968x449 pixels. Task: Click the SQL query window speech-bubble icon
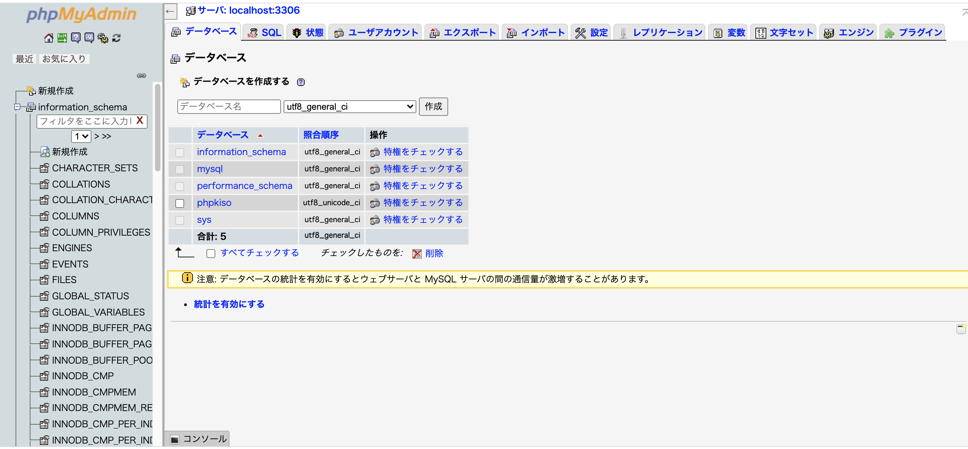coord(89,38)
